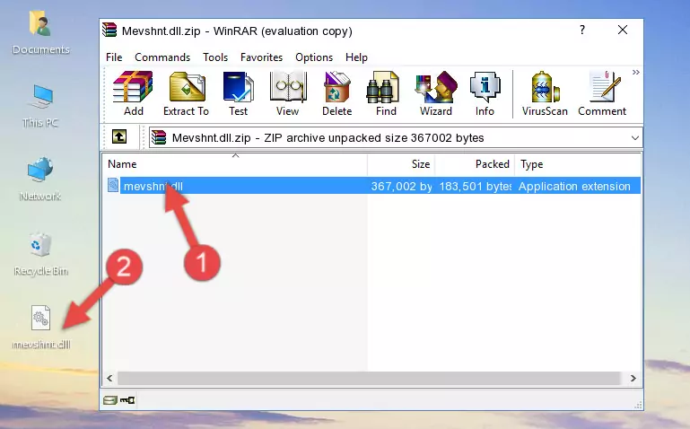Open the File menu
Viewport: 690px width, 429px height.
(x=114, y=57)
